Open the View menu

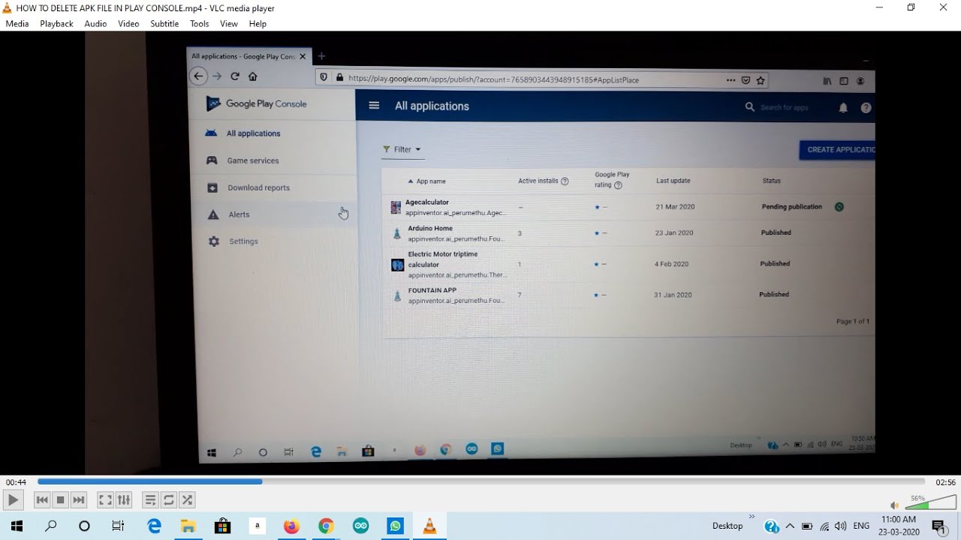coord(229,24)
